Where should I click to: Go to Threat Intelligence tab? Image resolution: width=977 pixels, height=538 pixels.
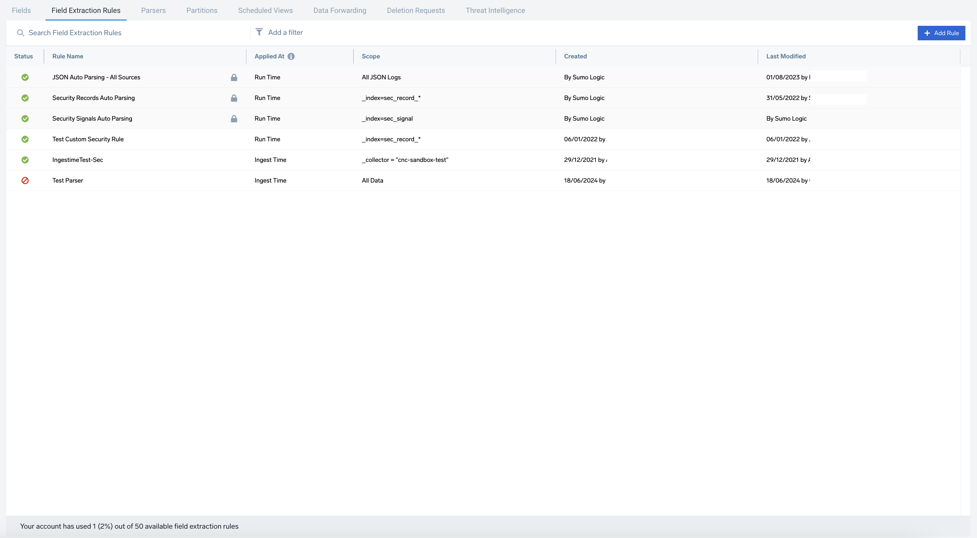[495, 10]
